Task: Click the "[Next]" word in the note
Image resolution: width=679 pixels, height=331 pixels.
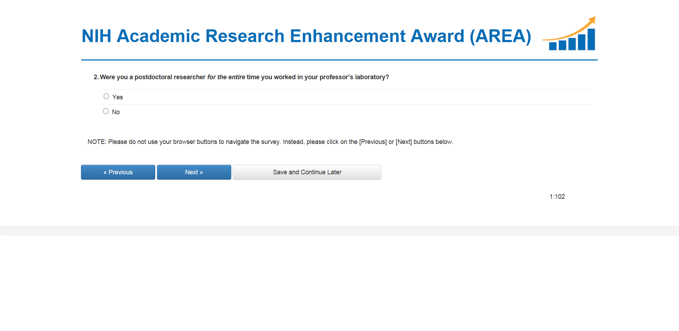Action: pos(404,142)
